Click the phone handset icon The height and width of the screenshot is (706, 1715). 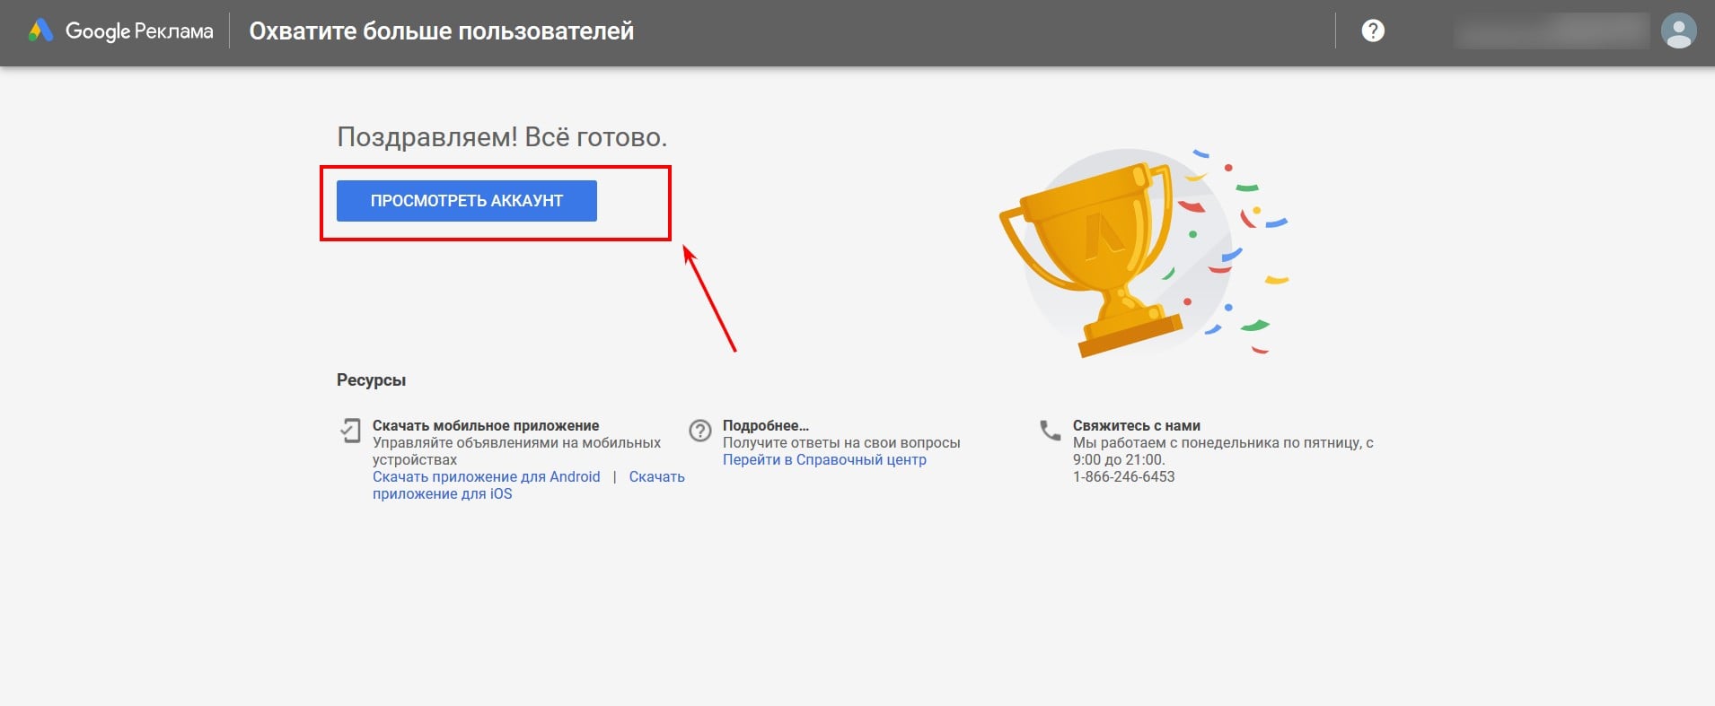click(1050, 430)
